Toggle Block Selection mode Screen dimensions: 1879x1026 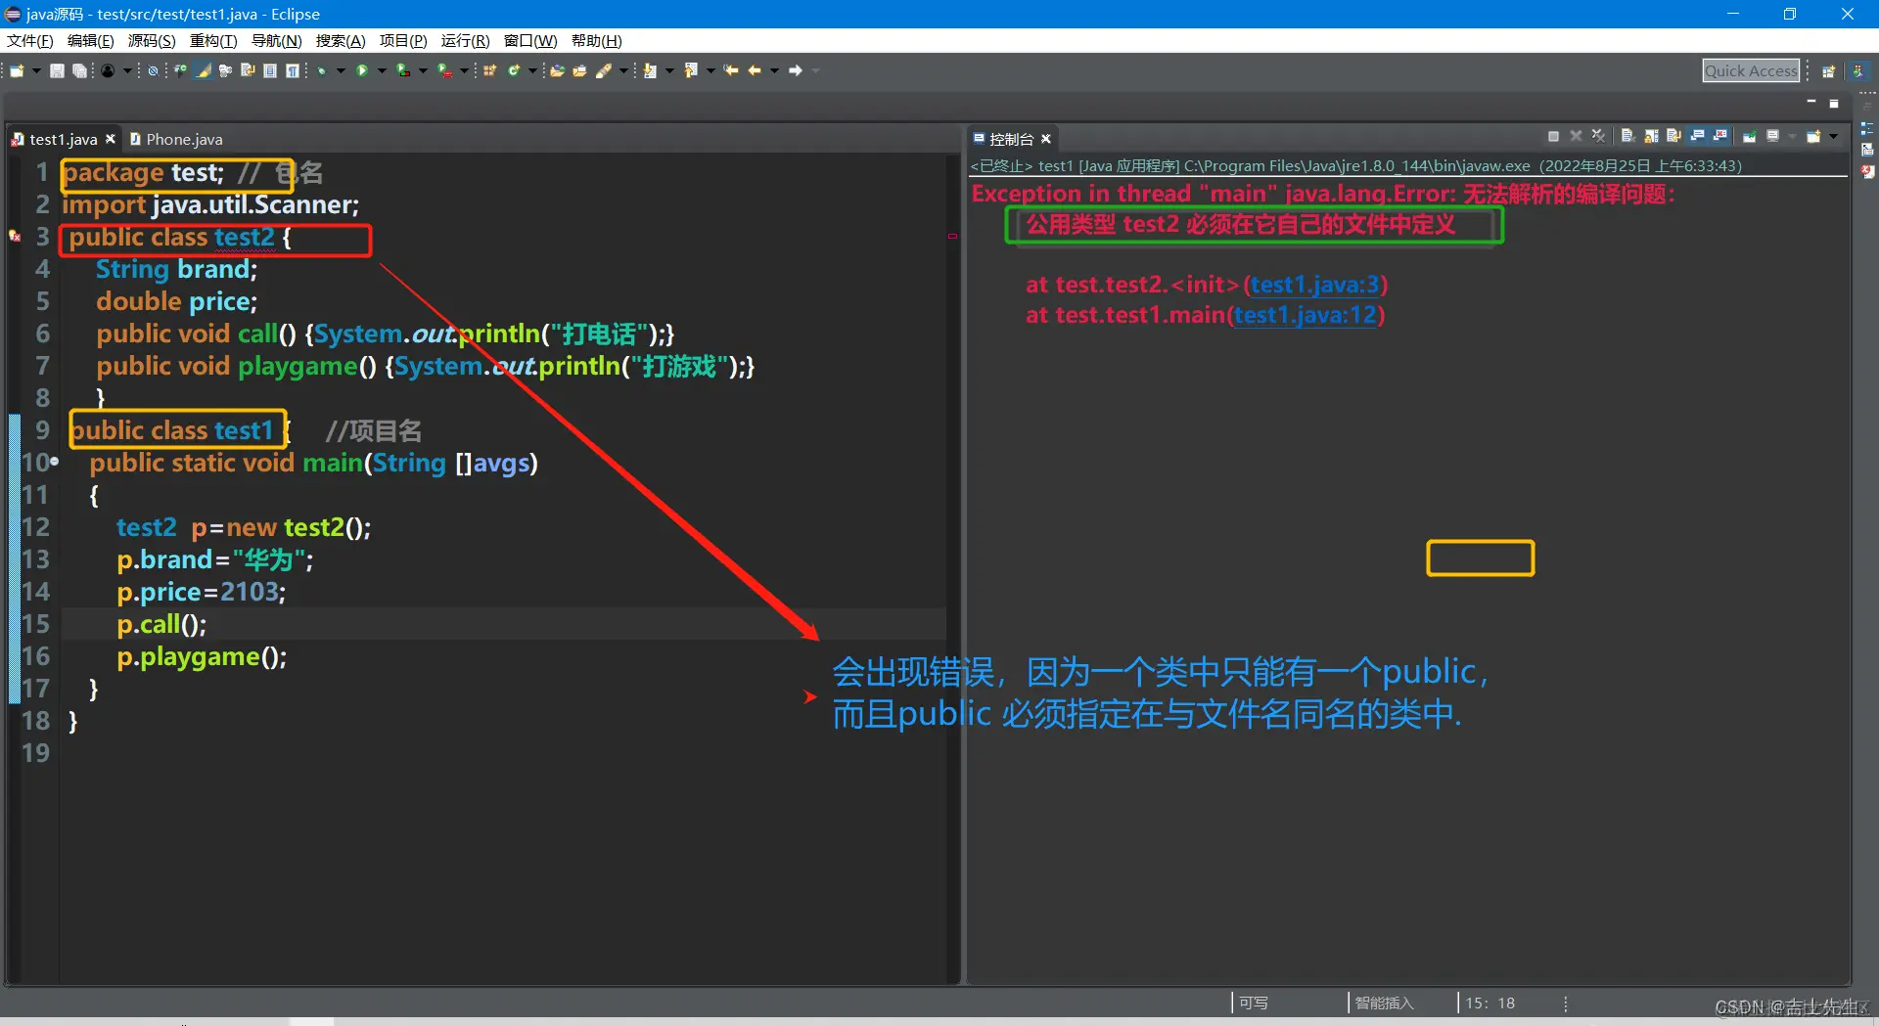(270, 70)
